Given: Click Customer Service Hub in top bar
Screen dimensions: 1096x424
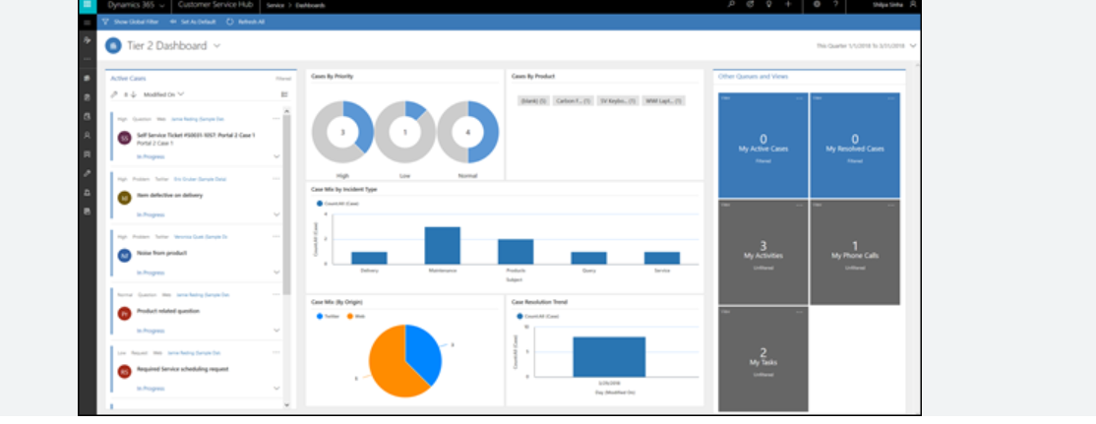Looking at the screenshot, I should 216,5.
